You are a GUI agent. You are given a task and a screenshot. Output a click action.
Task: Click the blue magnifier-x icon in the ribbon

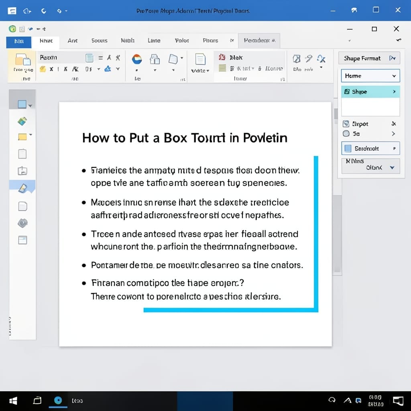pyautogui.click(x=321, y=59)
